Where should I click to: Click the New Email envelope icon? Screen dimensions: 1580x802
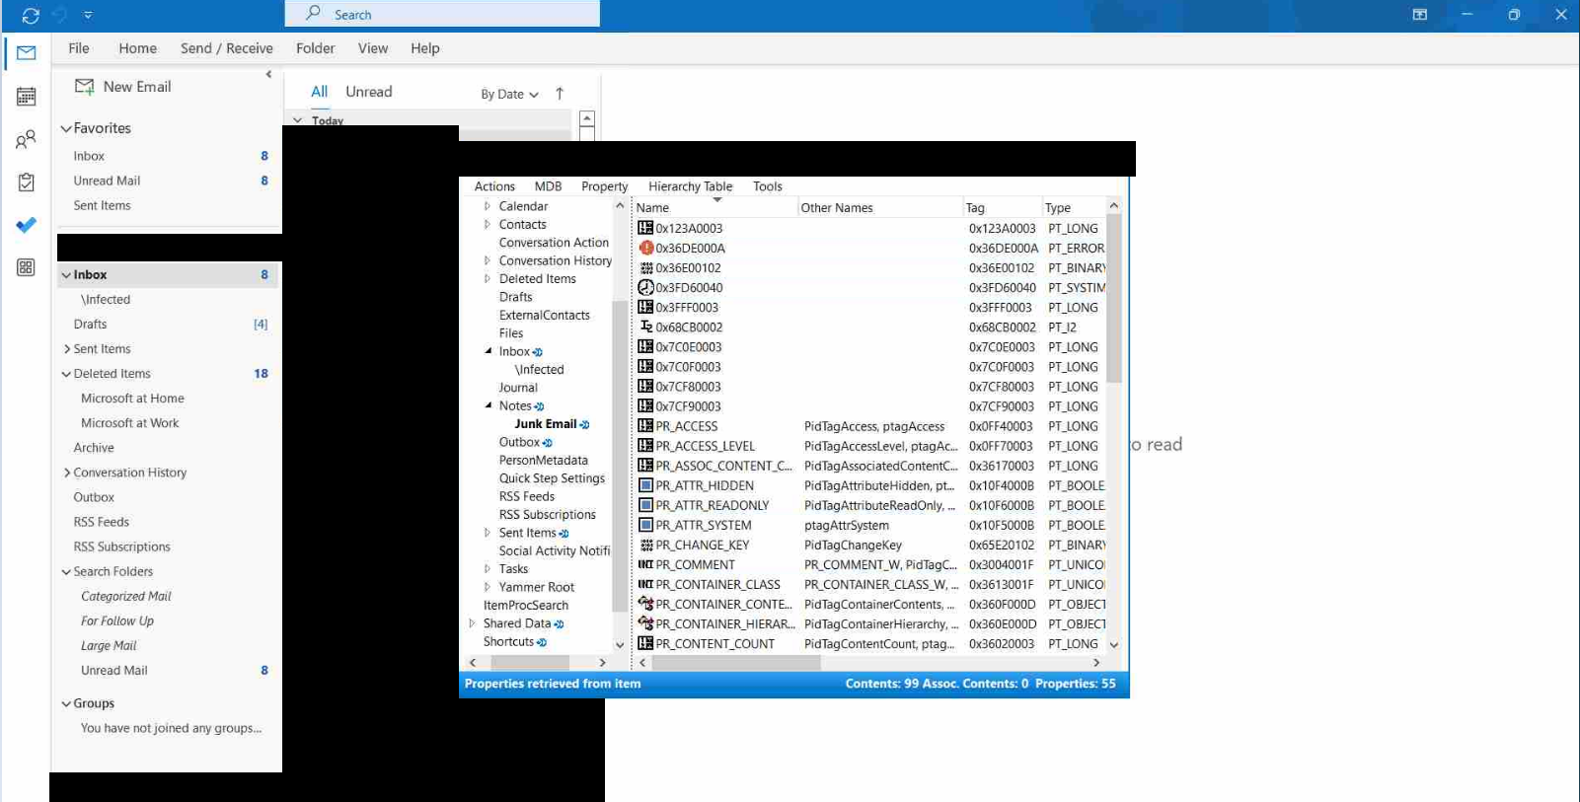(x=85, y=87)
